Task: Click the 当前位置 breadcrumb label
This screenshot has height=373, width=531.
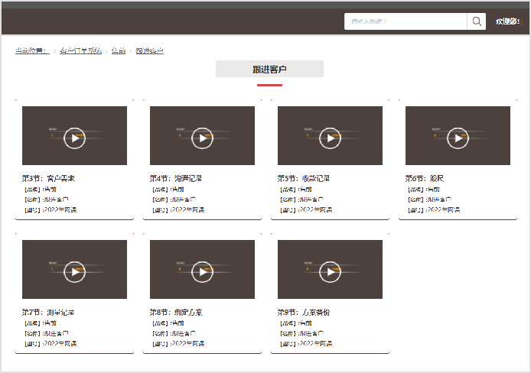Action: (31, 51)
